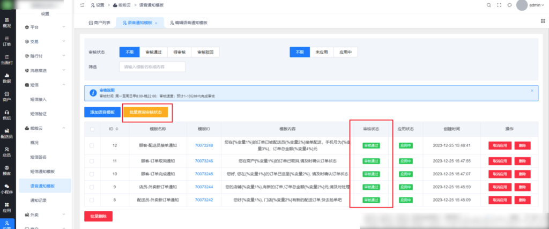Open 当面付 in the dark left navigation
This screenshot has height=229, width=549.
coord(7,60)
